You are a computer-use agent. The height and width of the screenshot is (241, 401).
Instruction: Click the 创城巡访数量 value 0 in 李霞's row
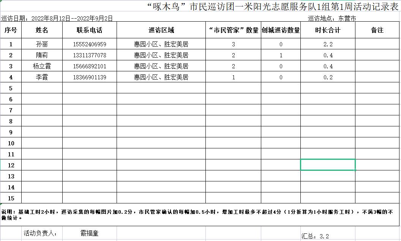(x=281, y=77)
